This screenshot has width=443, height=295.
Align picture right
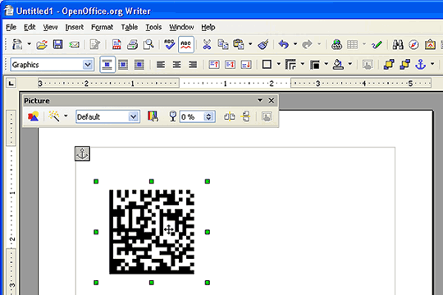pyautogui.click(x=193, y=65)
